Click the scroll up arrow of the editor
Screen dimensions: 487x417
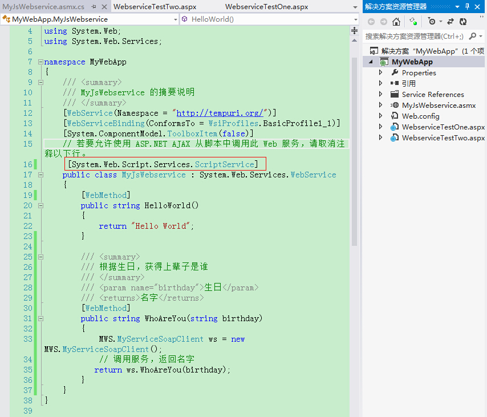[354, 41]
